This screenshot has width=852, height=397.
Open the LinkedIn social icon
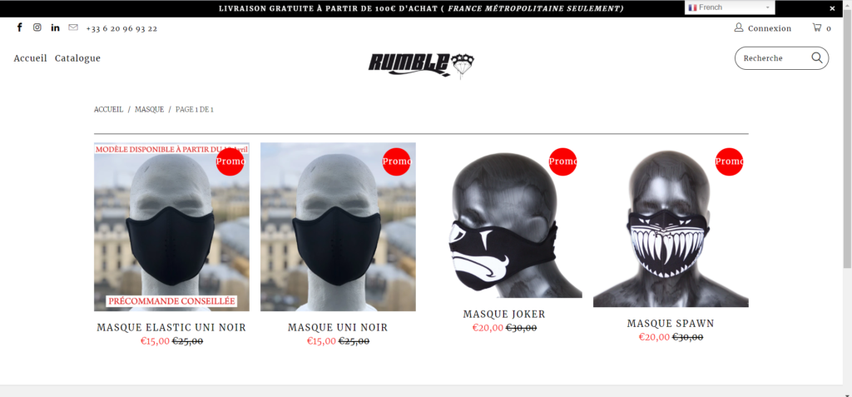tap(55, 27)
